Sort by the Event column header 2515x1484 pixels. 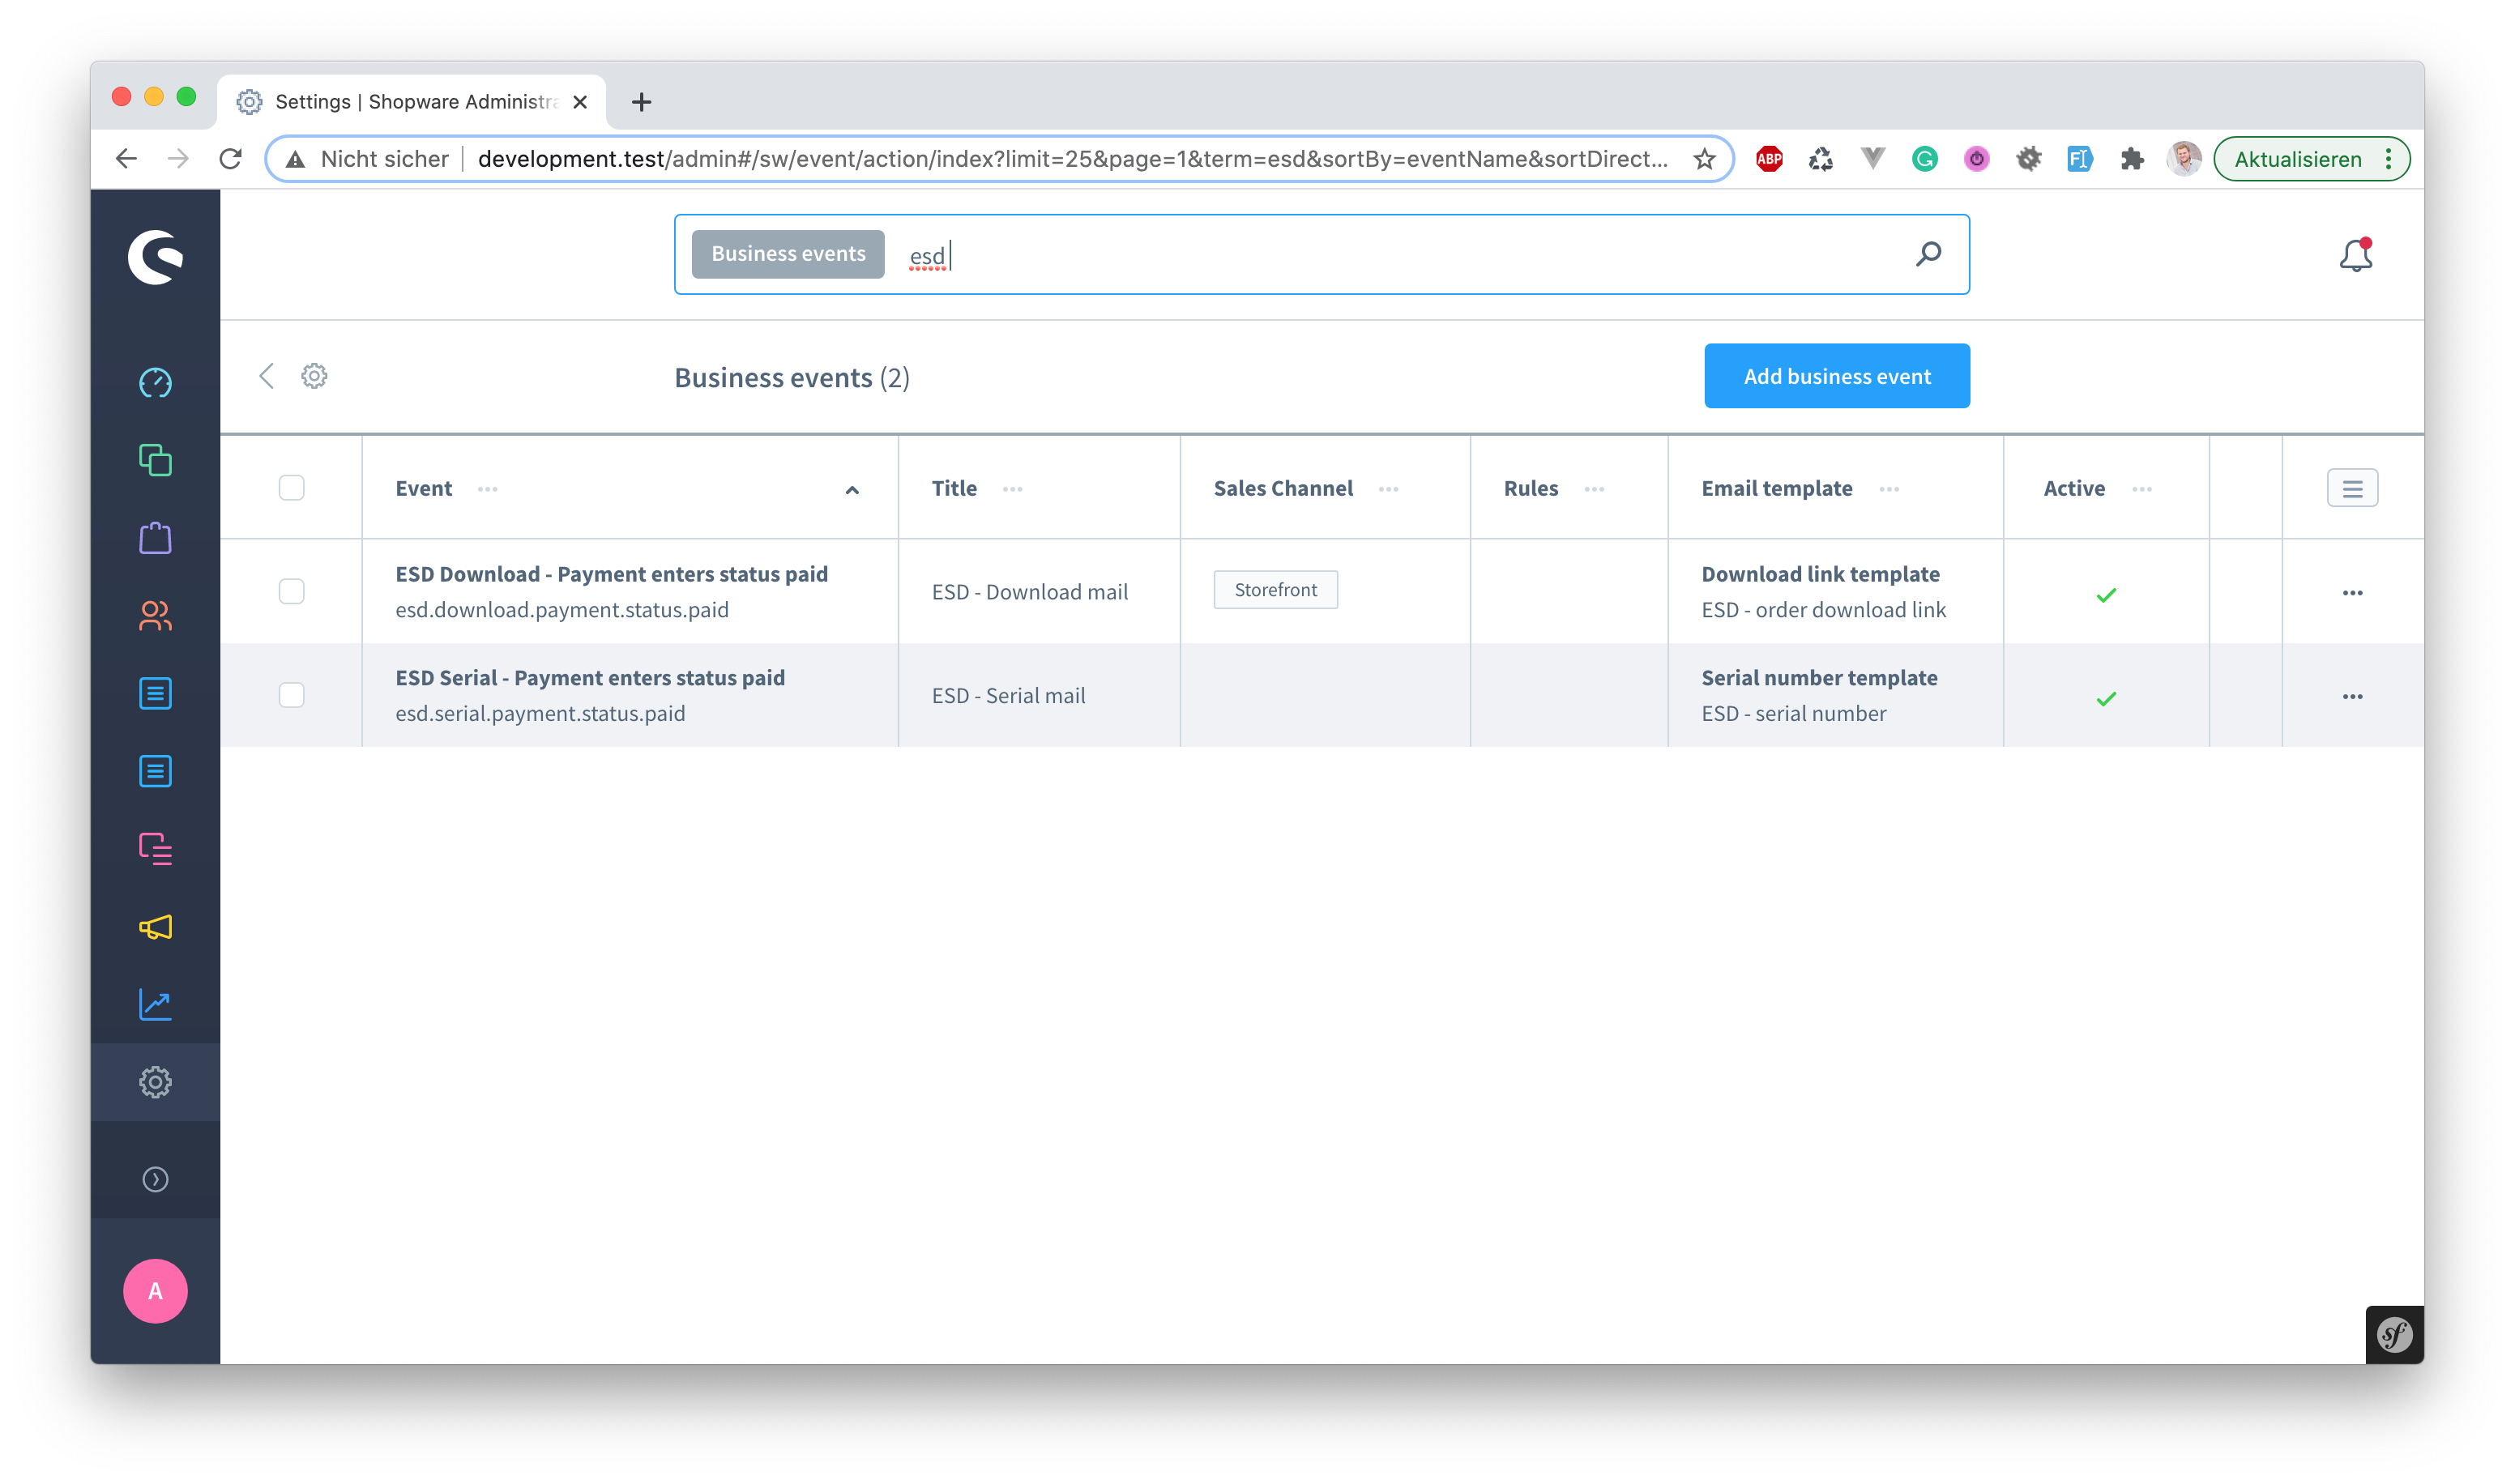pyautogui.click(x=424, y=488)
